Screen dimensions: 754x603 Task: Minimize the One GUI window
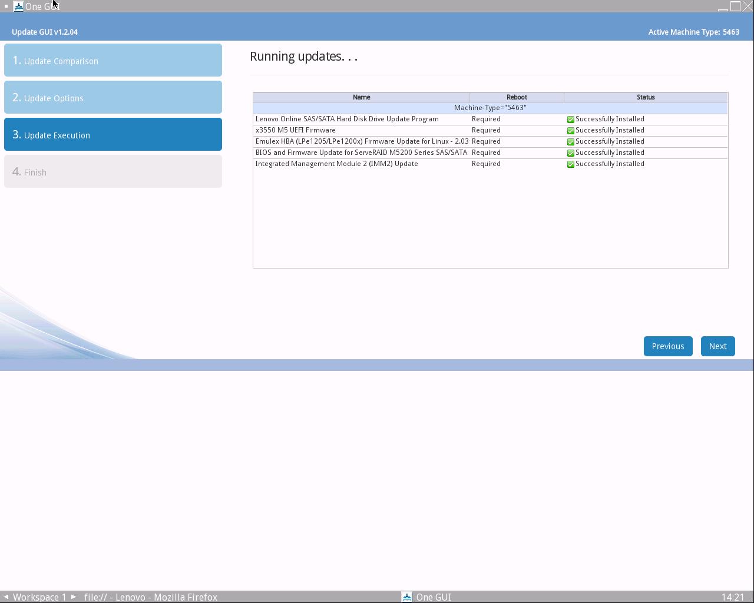pos(723,6)
